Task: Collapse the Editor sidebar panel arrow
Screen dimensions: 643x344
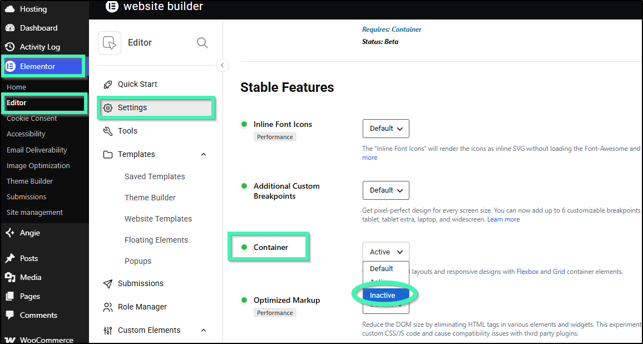Action: pyautogui.click(x=222, y=65)
